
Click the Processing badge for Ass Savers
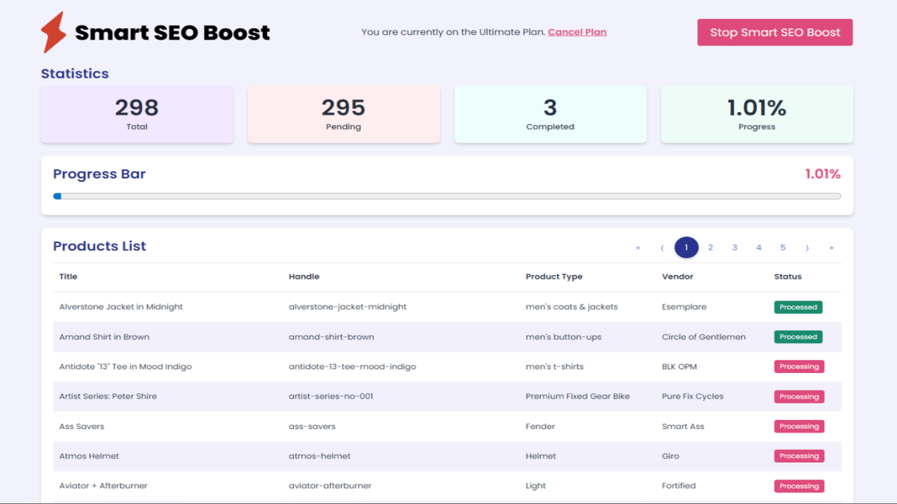[x=799, y=426]
